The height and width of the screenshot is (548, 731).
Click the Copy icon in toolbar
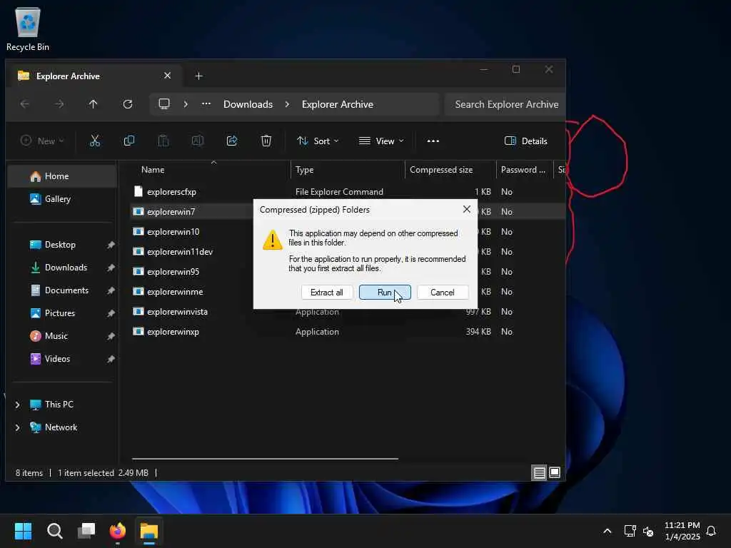[x=129, y=141]
